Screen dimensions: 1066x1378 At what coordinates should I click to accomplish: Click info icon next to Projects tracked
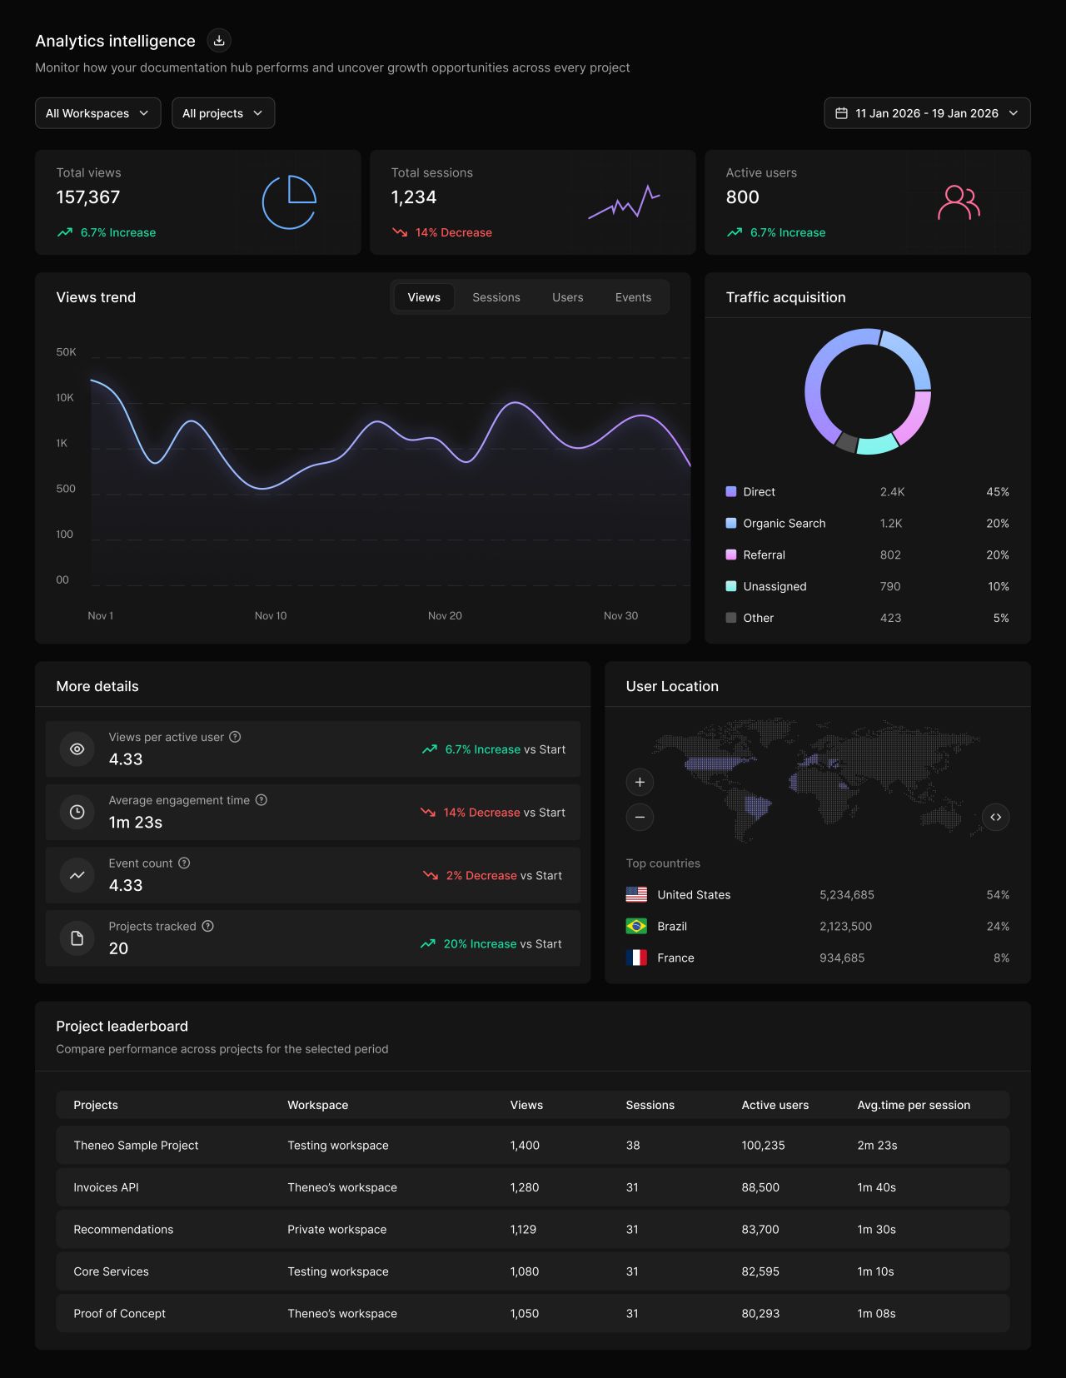(x=208, y=926)
